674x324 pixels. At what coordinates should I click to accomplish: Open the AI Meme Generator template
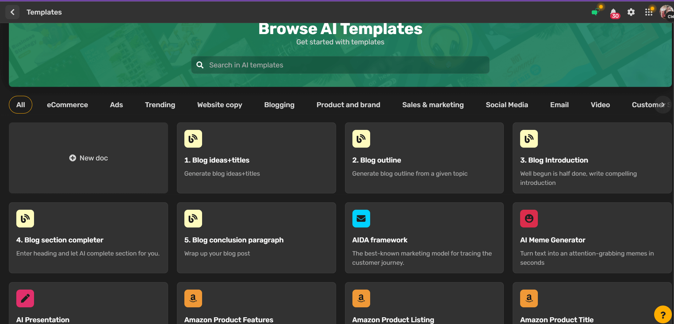click(592, 238)
